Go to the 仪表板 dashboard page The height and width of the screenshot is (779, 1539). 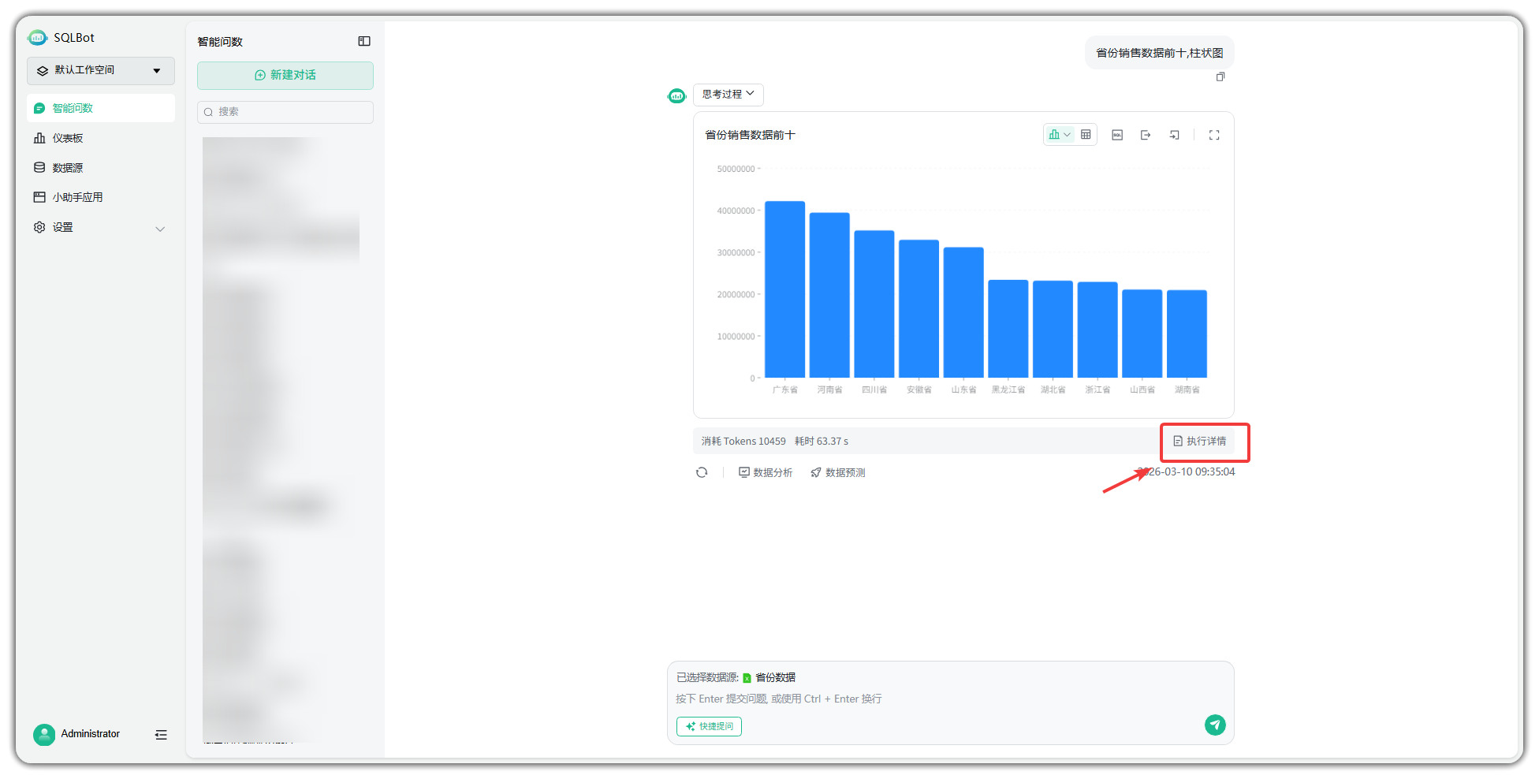coord(68,138)
